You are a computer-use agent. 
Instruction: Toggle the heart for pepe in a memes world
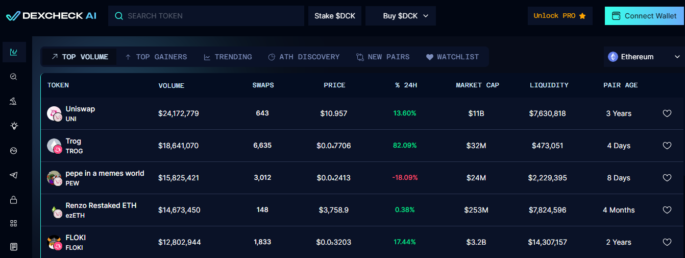[667, 178]
